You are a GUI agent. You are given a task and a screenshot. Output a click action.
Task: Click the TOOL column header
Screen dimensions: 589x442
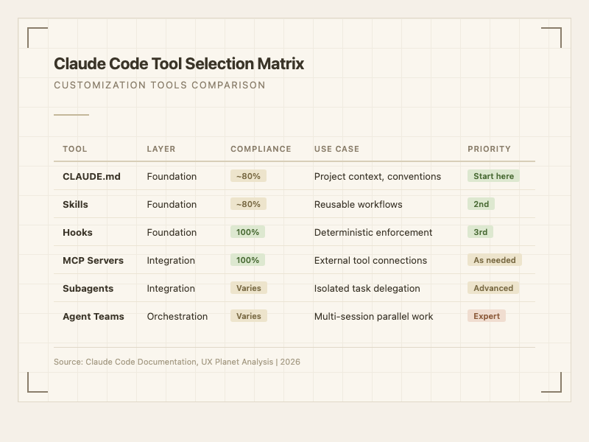(x=75, y=149)
